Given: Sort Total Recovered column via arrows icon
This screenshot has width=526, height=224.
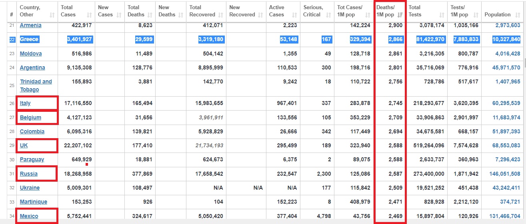Looking at the screenshot, I should click(220, 15).
